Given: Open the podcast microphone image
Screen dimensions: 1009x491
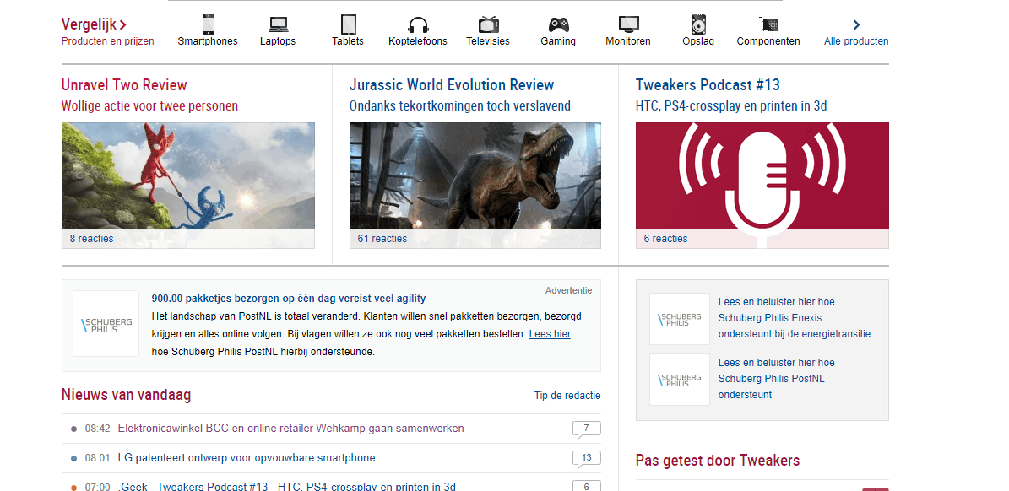Looking at the screenshot, I should 762,175.
